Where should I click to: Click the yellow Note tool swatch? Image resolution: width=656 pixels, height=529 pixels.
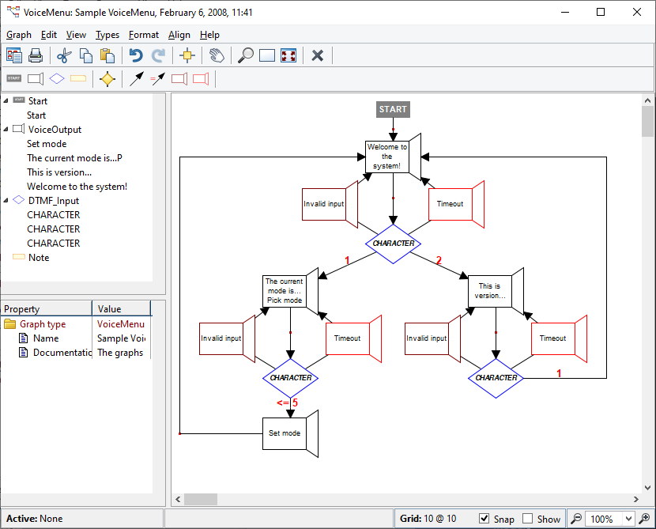tap(77, 78)
